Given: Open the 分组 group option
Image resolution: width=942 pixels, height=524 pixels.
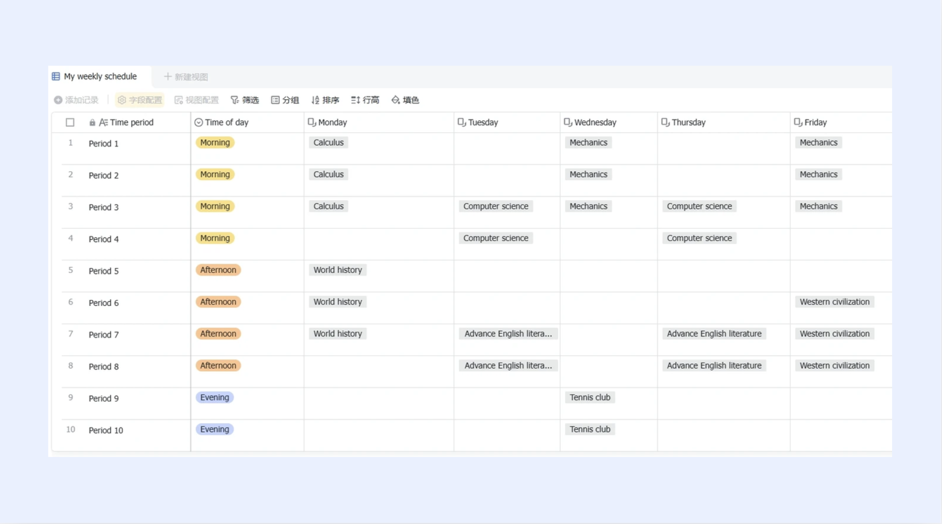Looking at the screenshot, I should (x=285, y=100).
